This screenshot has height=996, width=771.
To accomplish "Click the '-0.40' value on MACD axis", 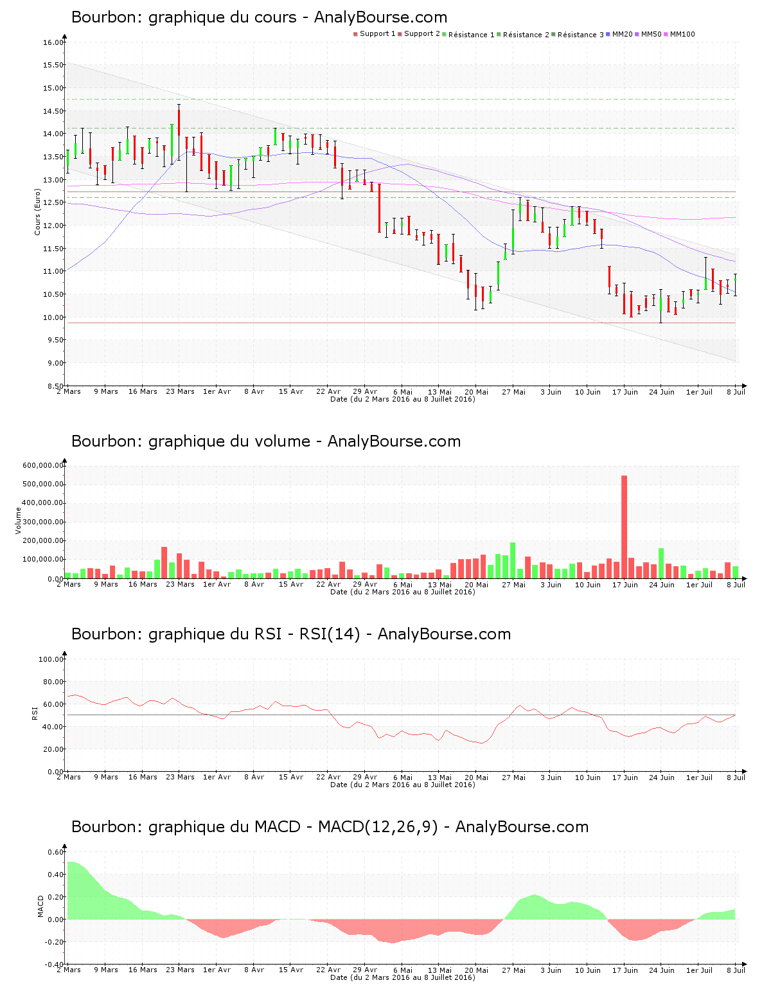I will [55, 965].
